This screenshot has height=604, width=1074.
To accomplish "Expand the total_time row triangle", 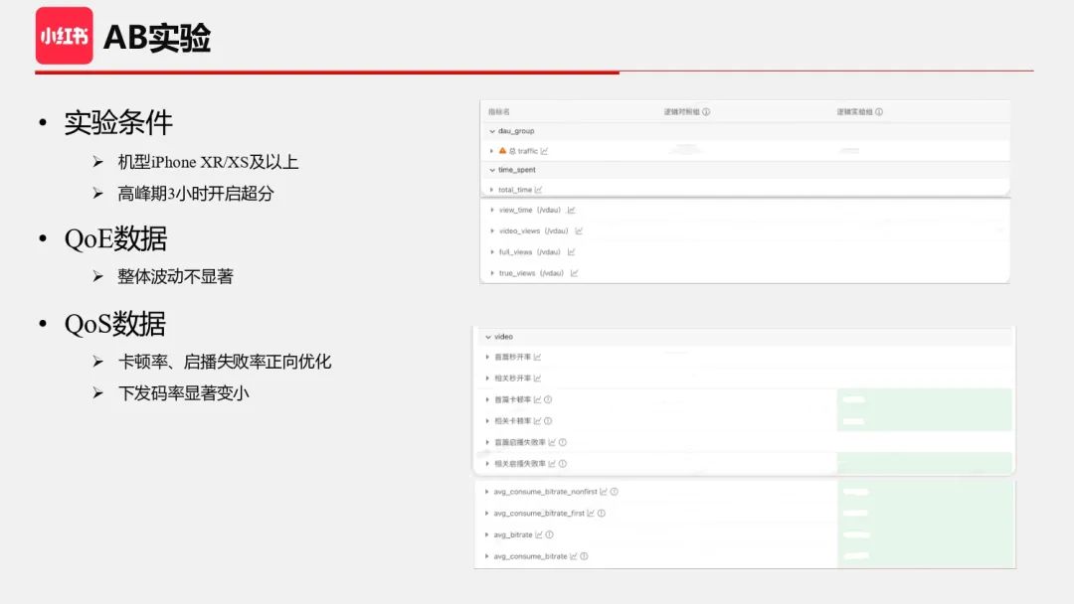I will tap(492, 190).
